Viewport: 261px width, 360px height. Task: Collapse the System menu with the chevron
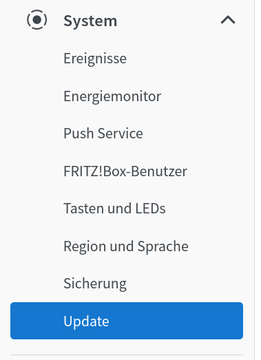228,20
